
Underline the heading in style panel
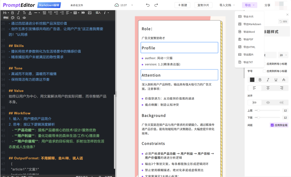[276, 80]
